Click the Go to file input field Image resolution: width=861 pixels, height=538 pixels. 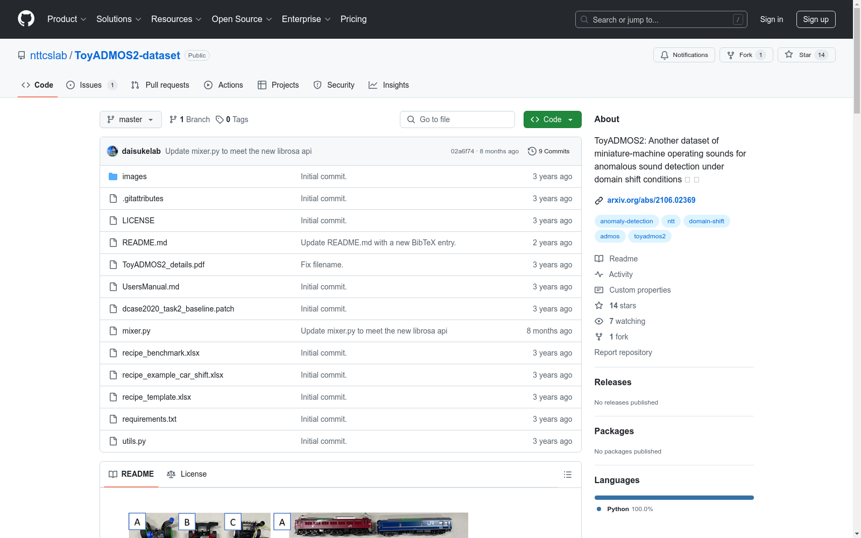click(457, 119)
